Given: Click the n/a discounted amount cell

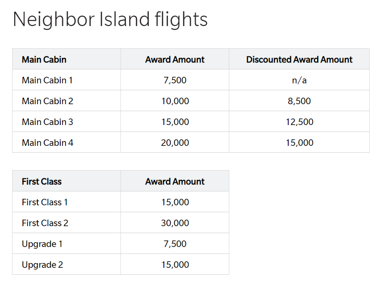Looking at the screenshot, I should (x=299, y=80).
